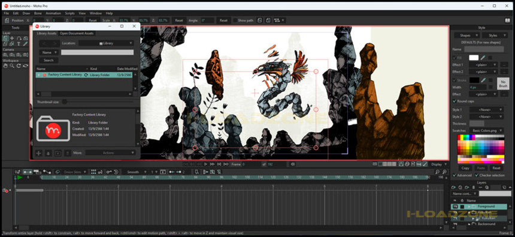This screenshot has height=237, width=515.
Task: Open the Library Location dropdown
Action: (106, 43)
